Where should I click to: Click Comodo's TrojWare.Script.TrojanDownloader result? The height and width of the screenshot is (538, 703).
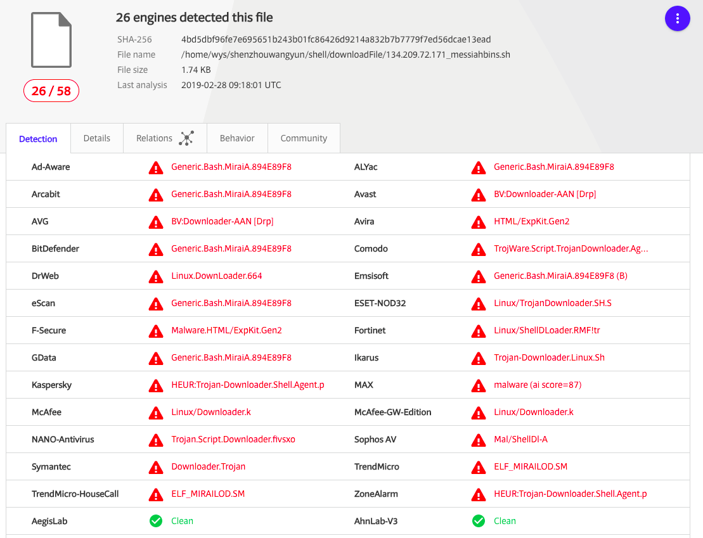(571, 249)
